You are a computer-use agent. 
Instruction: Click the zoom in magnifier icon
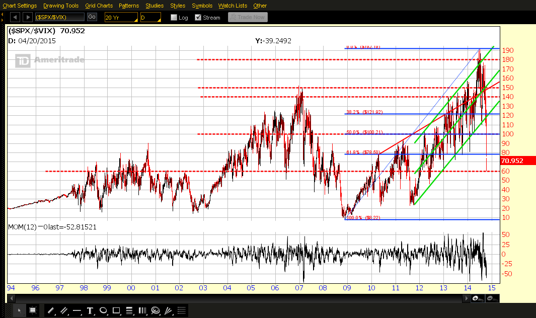478,298
